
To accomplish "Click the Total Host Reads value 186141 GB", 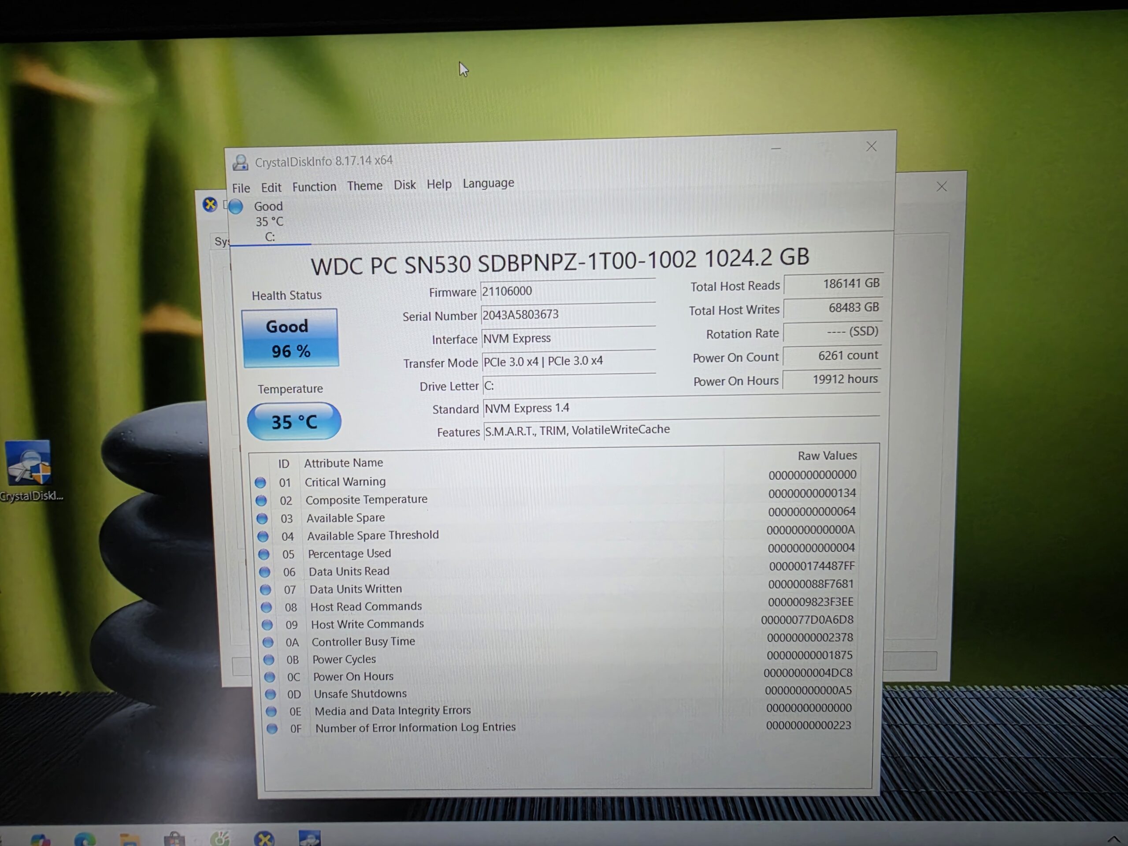I will (x=833, y=284).
